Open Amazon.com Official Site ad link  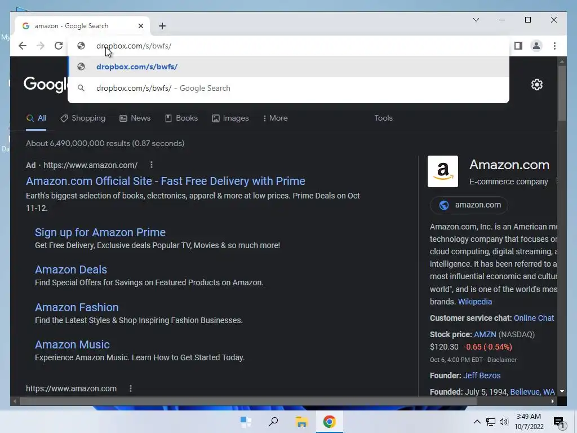point(166,181)
